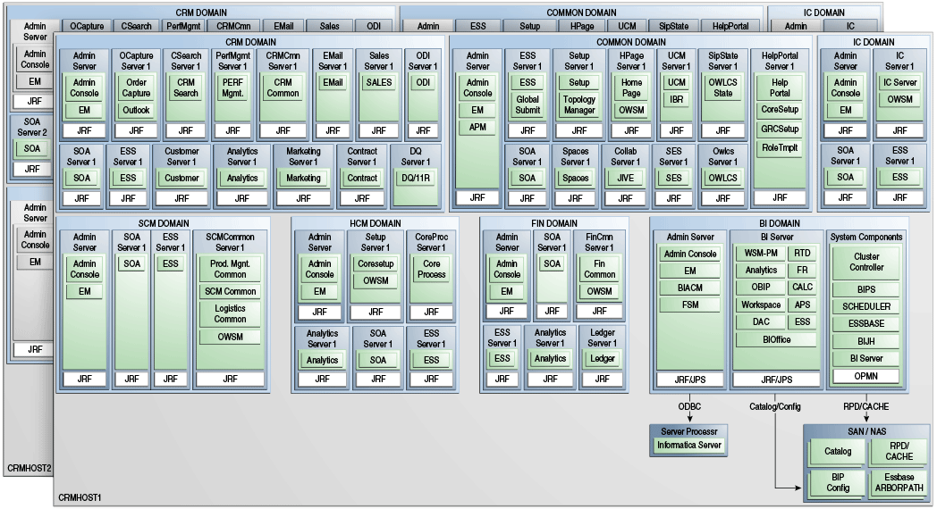Screen dimensions: 937x509
Task: Click the SCHEDULER system component
Action: [866, 306]
